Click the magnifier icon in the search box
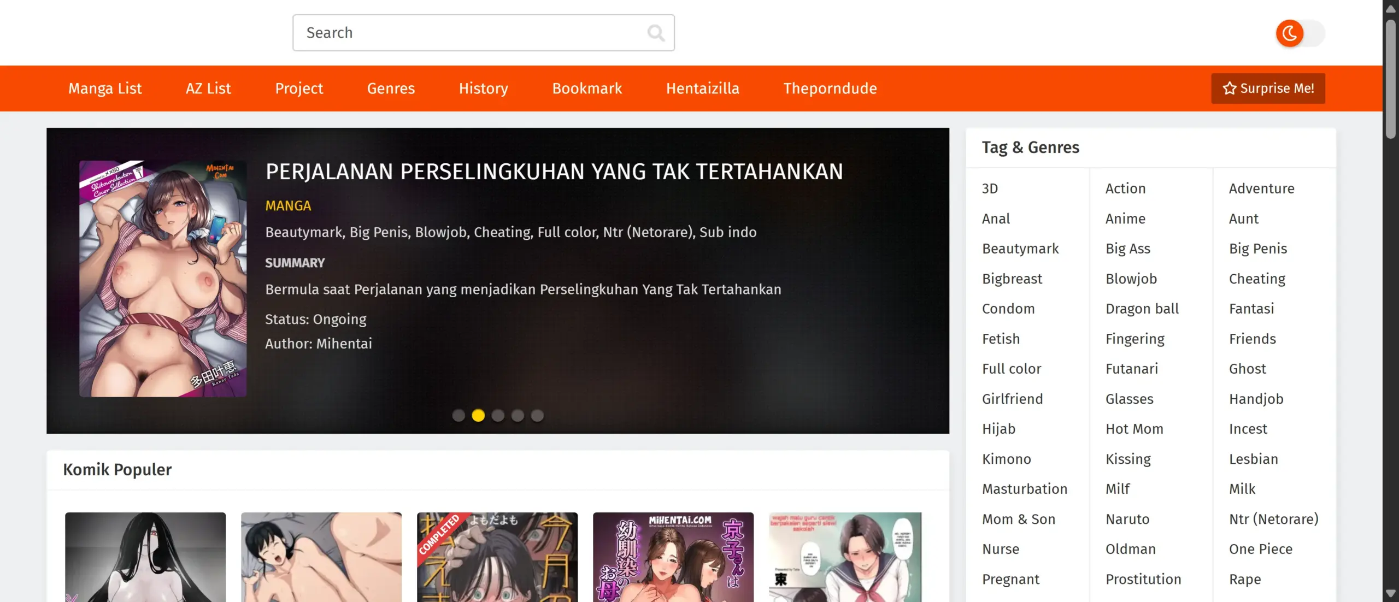The width and height of the screenshot is (1399, 602). coord(656,33)
